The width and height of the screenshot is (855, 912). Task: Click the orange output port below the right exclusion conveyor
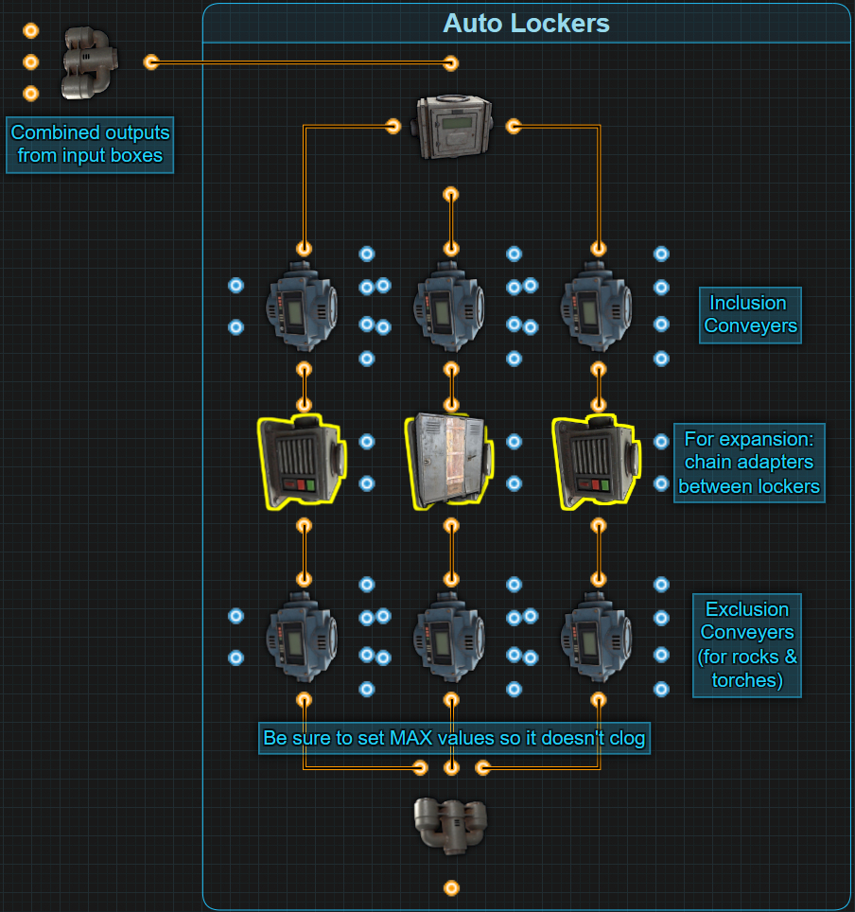(x=599, y=700)
